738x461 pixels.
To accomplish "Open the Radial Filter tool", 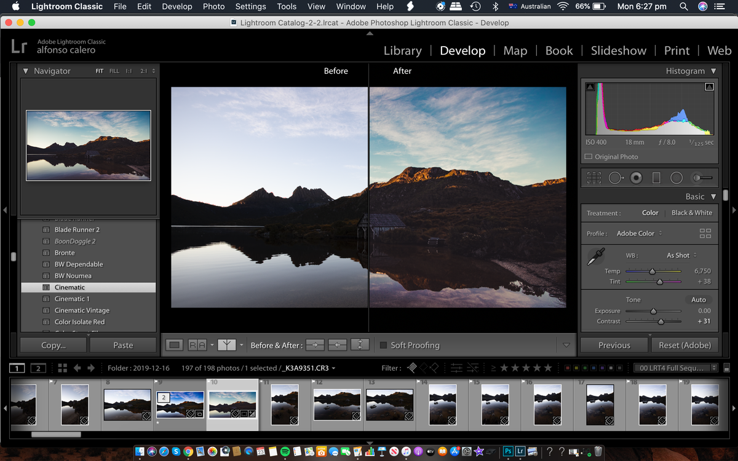I will (676, 178).
